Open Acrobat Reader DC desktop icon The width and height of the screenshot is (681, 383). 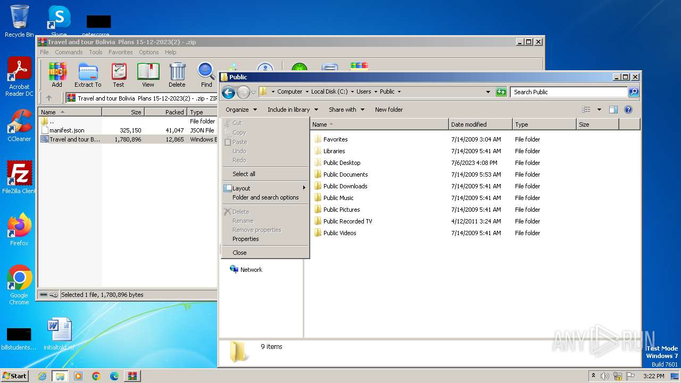point(19,77)
